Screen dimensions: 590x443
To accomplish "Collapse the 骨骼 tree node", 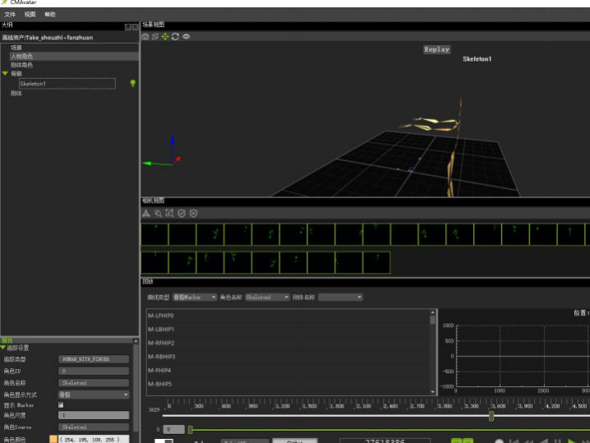I will pyautogui.click(x=5, y=74).
